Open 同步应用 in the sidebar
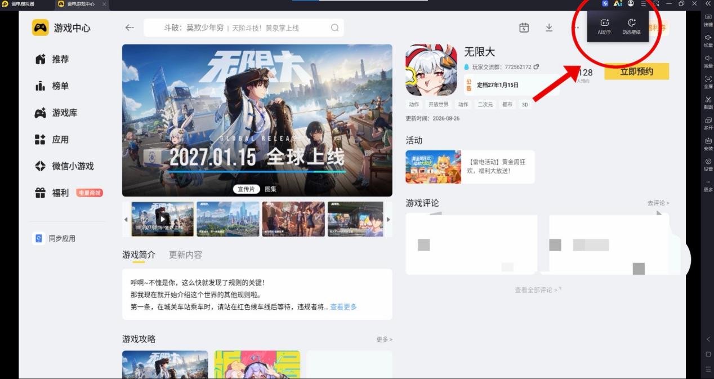Viewport: 714px width, 379px height. pos(55,238)
